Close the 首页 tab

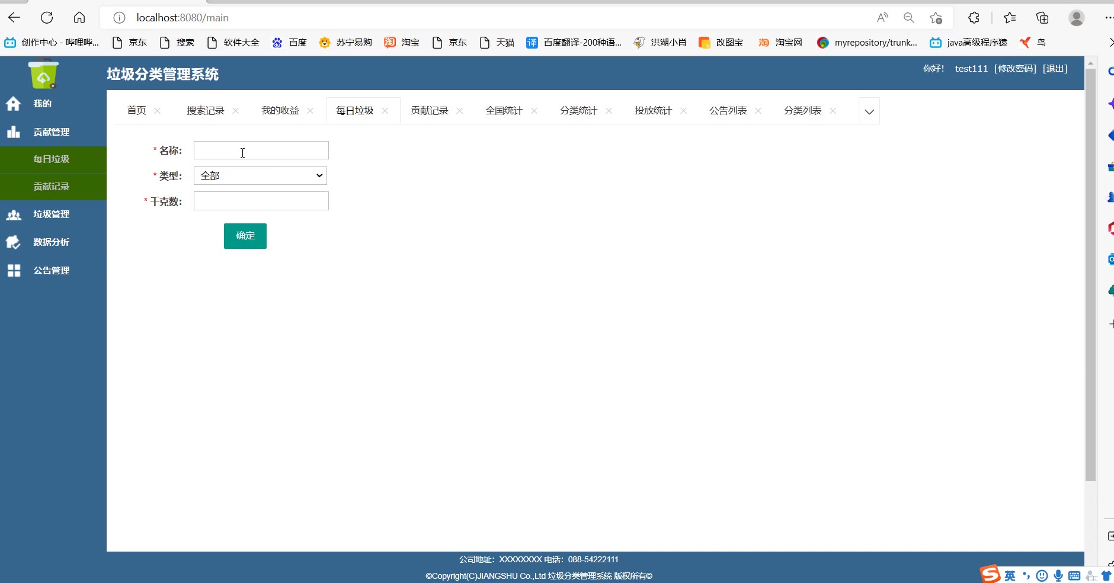pos(157,111)
